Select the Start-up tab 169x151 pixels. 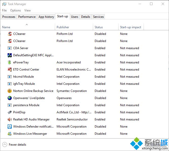tap(62, 16)
